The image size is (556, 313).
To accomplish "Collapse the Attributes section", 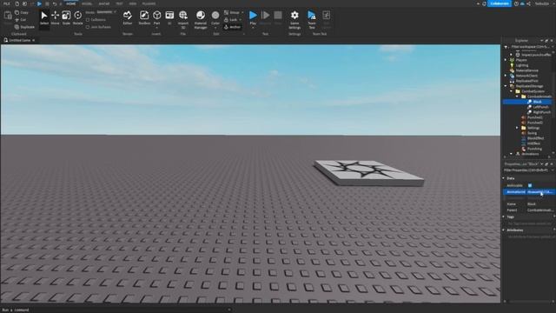I will click(504, 230).
